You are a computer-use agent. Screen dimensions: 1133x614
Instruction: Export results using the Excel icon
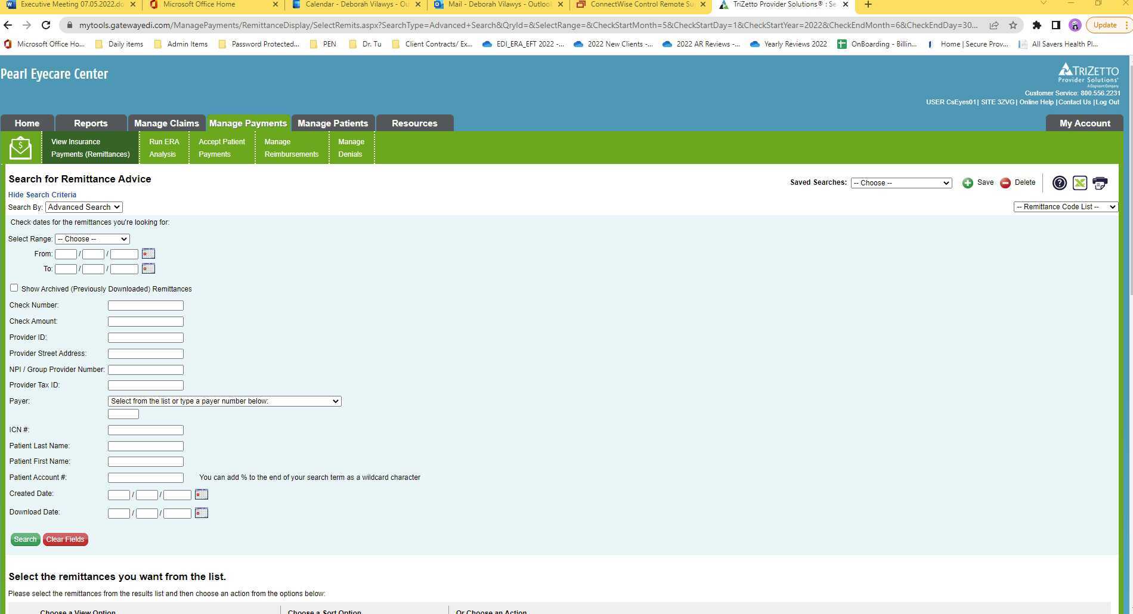1079,183
